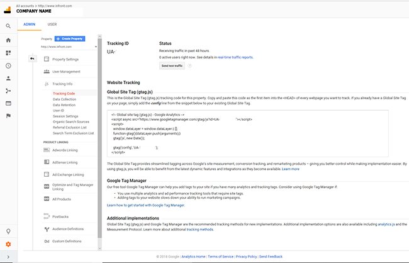The width and height of the screenshot is (409, 263).
Task: Open All Products menu item
Action: point(62,199)
